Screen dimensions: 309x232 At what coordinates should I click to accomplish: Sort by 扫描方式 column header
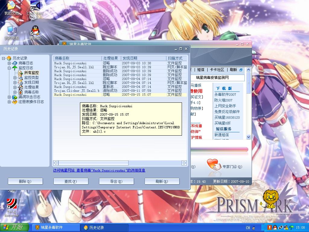176,58
